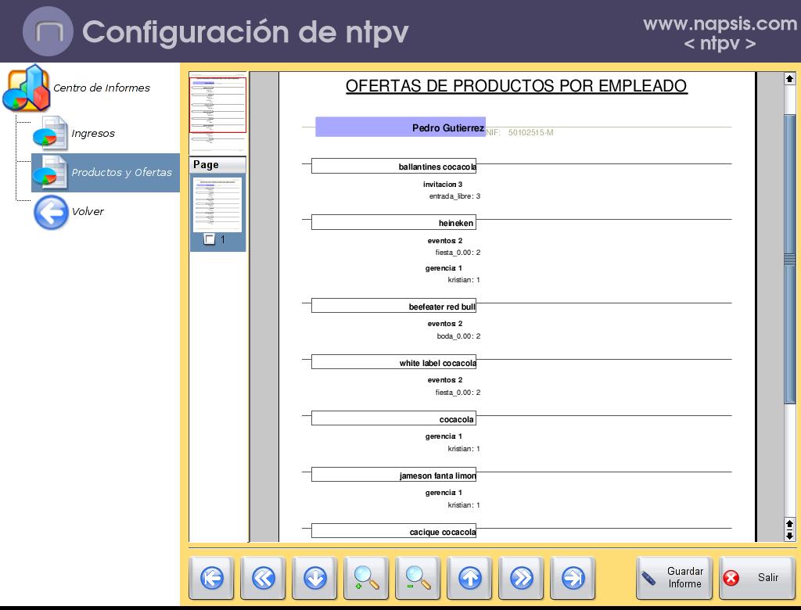Click the double-right forward arrow button

[x=521, y=578]
